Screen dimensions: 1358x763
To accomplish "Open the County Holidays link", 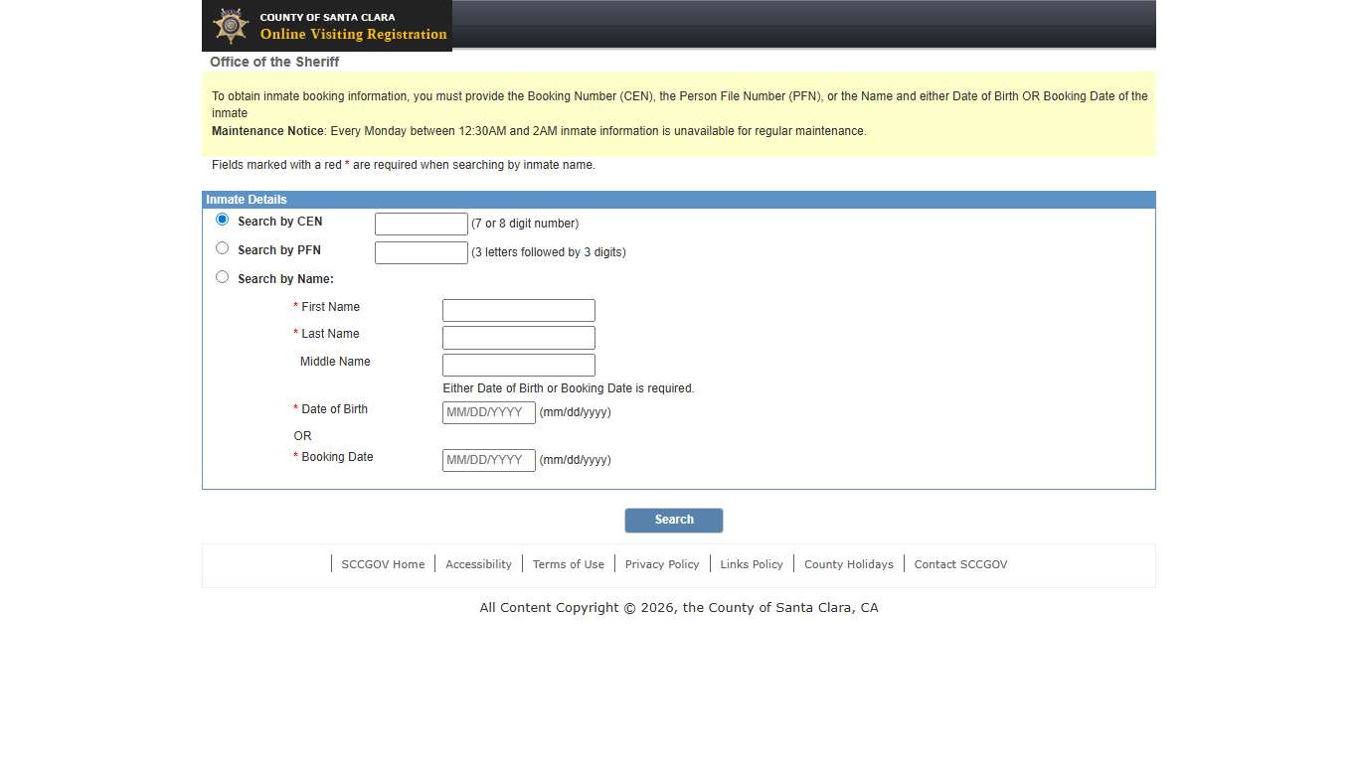I will pyautogui.click(x=848, y=564).
